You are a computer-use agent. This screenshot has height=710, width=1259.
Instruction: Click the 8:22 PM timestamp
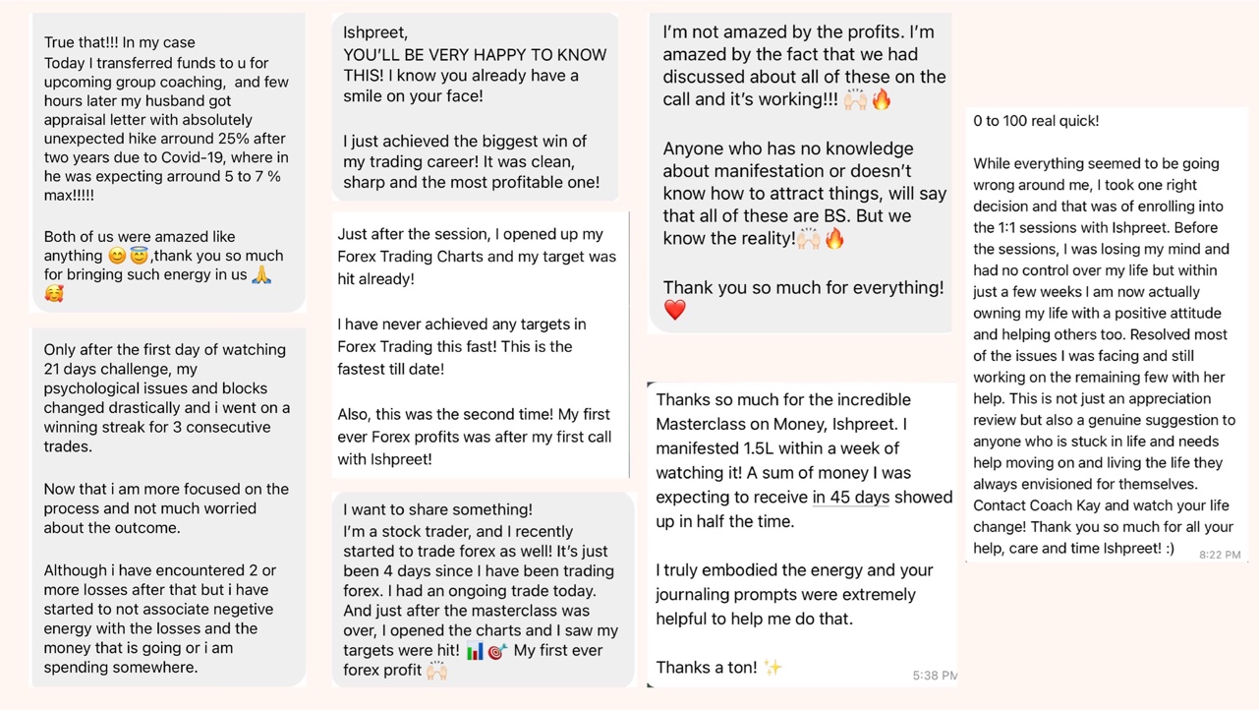click(1220, 556)
